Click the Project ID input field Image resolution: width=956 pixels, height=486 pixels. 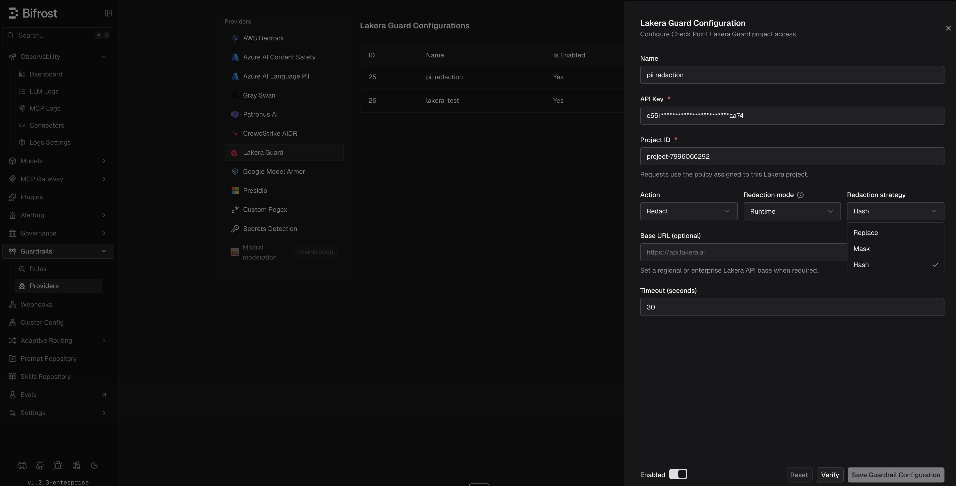point(792,156)
